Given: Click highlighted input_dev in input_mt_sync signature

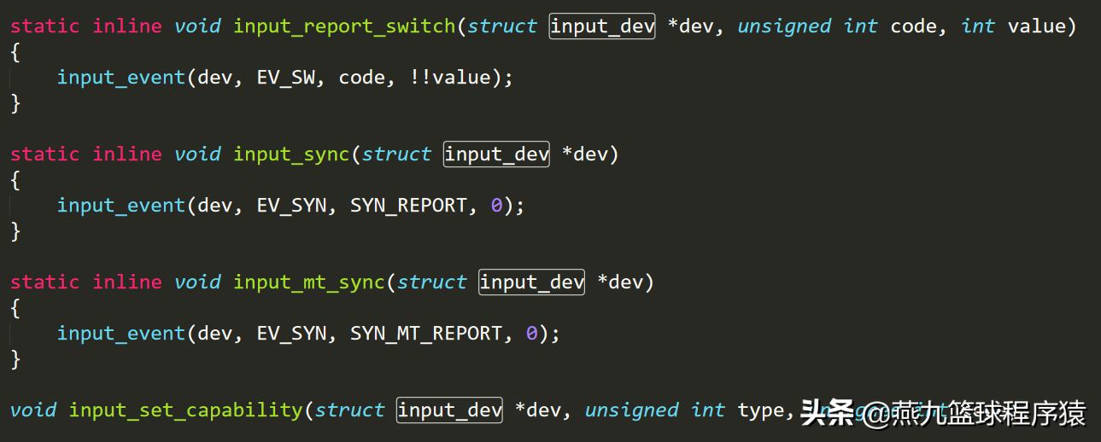Looking at the screenshot, I should coord(531,282).
